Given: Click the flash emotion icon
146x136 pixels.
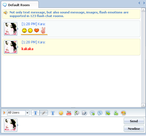Looking at the screenshot, I should pyautogui.click(x=84, y=113).
